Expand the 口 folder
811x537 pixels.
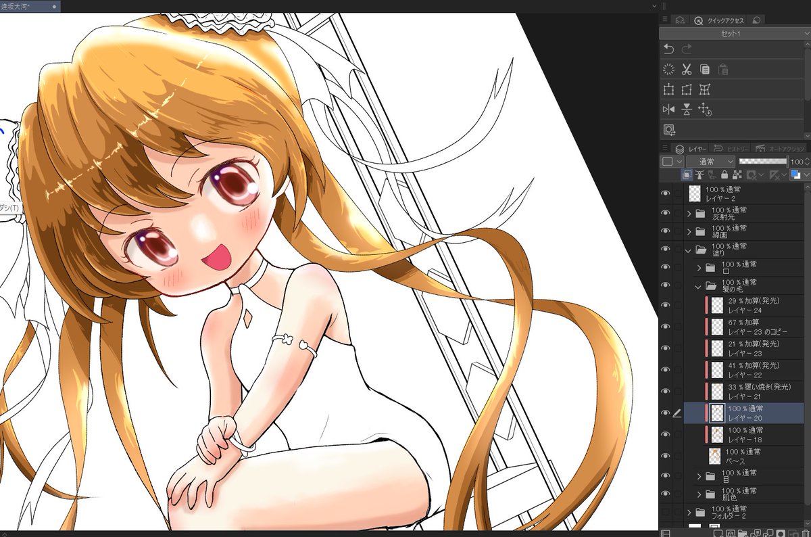tap(699, 268)
